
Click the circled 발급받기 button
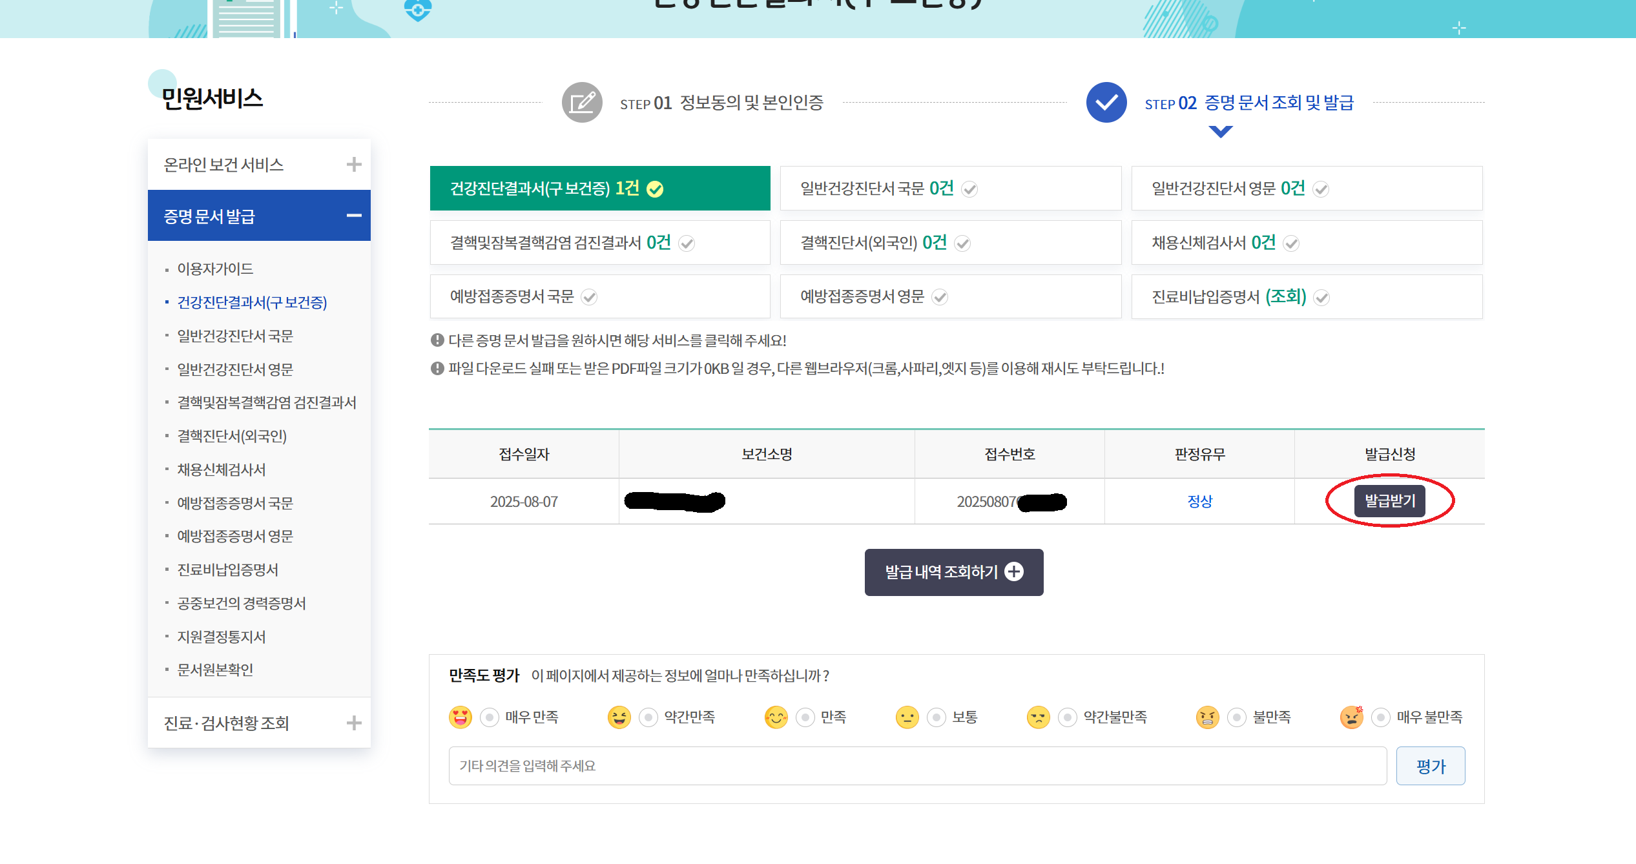coord(1389,500)
